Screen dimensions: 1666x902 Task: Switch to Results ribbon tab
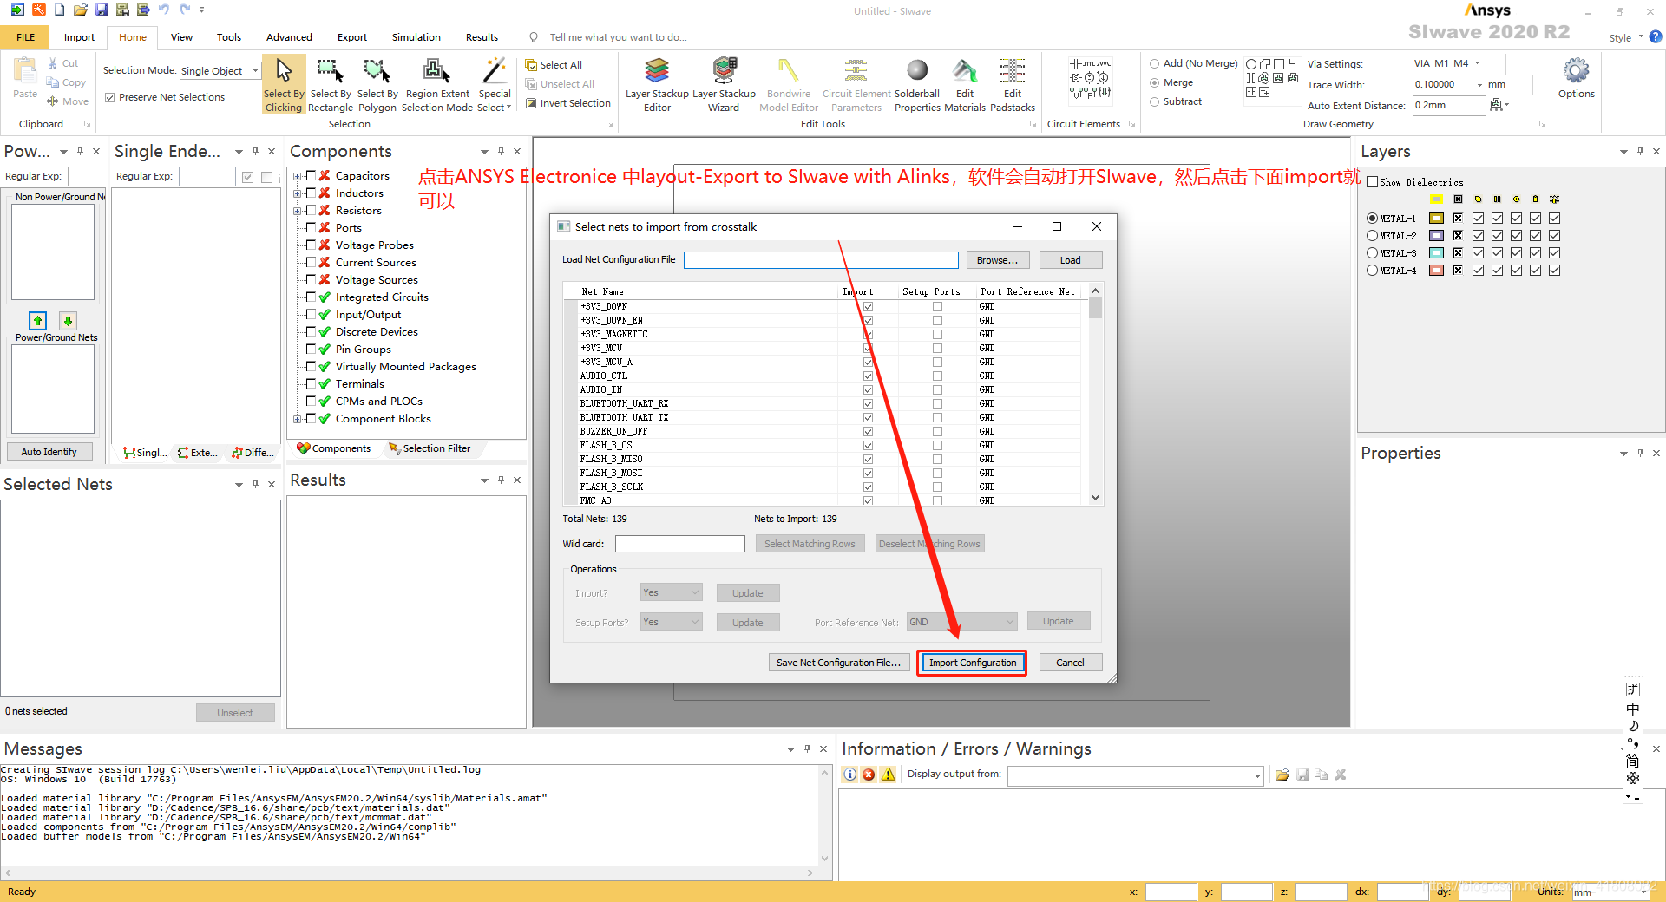pos(482,37)
